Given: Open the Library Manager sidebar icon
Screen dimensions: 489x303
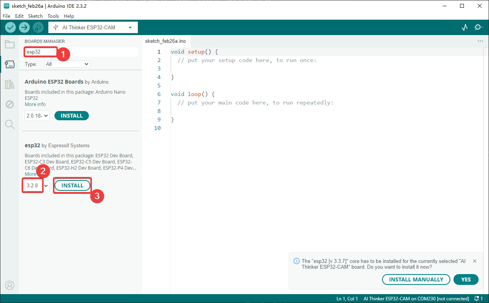Looking at the screenshot, I should pos(10,84).
